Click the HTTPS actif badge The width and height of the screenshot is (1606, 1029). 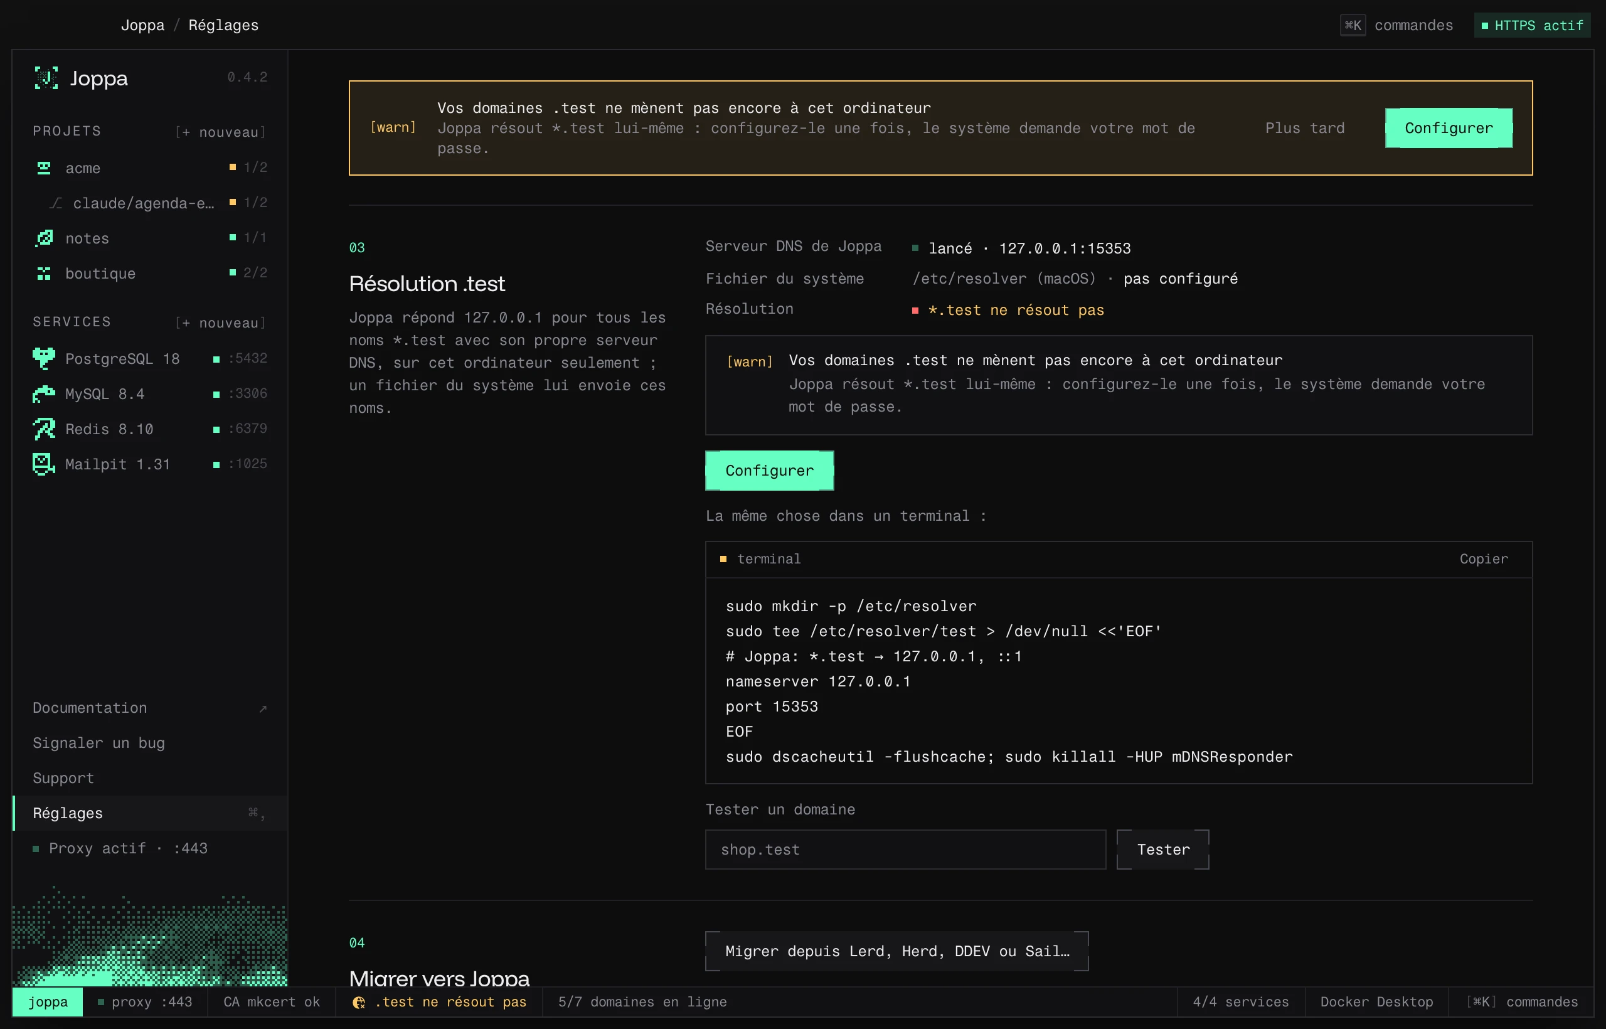coord(1532,25)
